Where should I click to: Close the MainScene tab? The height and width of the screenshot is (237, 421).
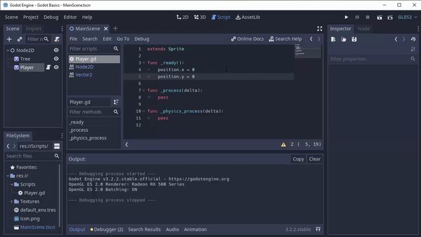[x=106, y=28]
